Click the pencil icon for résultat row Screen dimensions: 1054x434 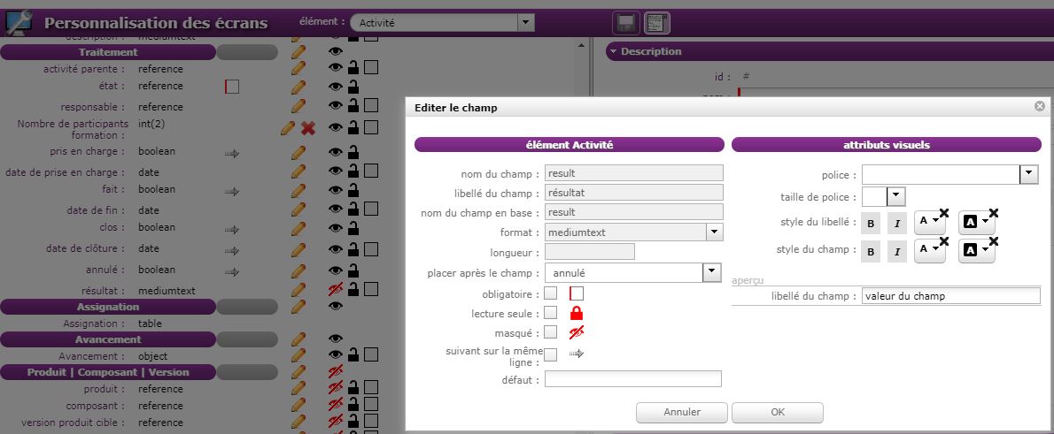pos(298,289)
